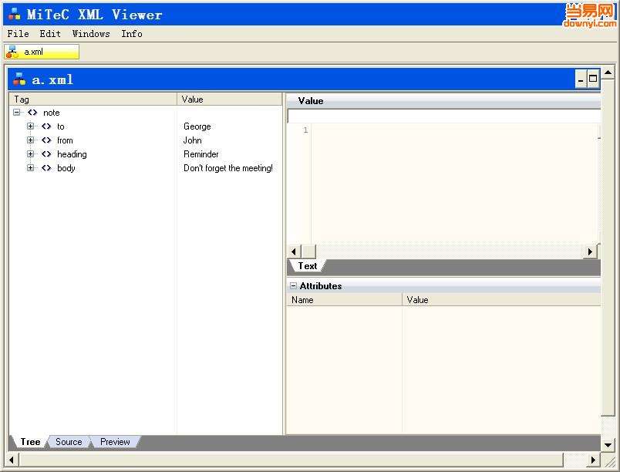This screenshot has width=620, height=472.
Task: Switch to the Source tab
Action: pyautogui.click(x=69, y=442)
